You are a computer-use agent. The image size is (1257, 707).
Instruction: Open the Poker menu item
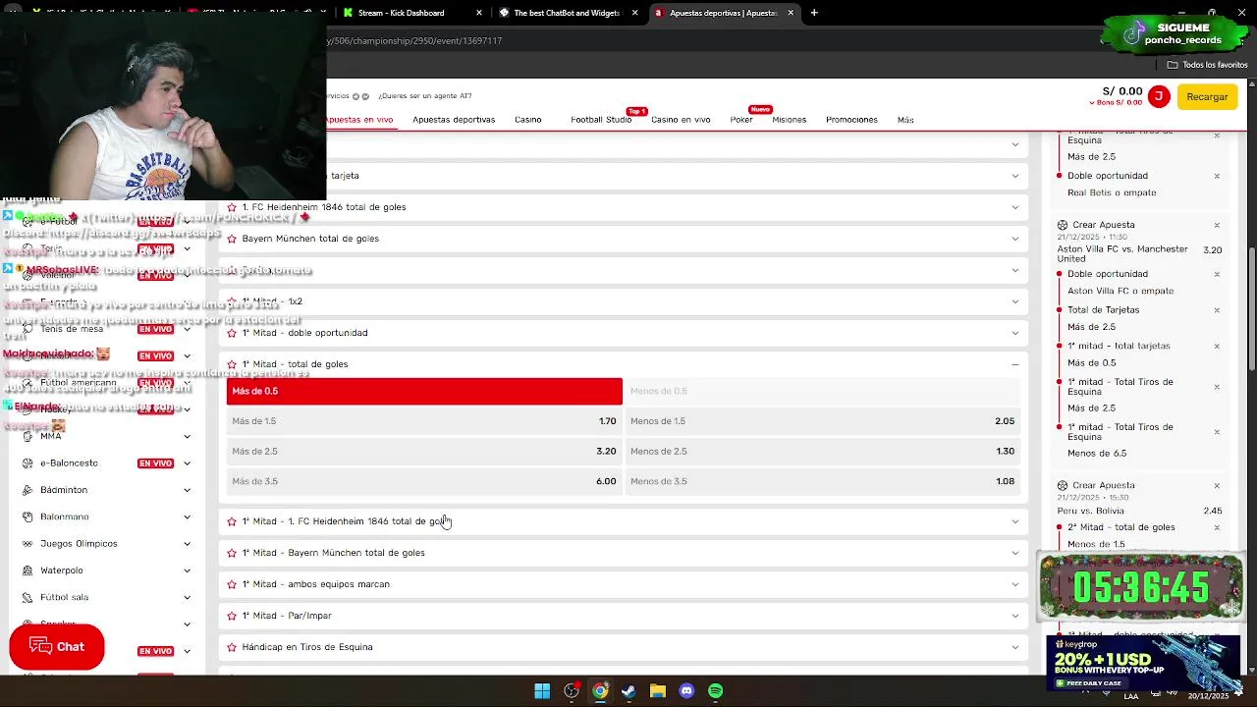[x=741, y=120]
